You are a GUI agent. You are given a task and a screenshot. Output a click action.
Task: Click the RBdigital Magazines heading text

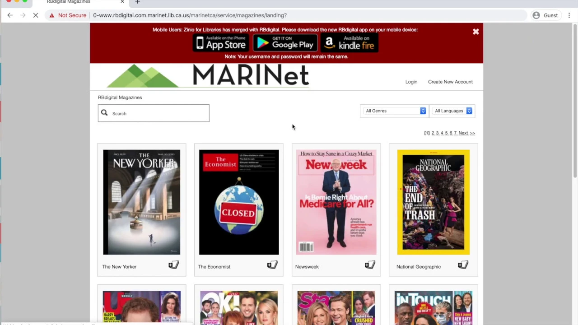[120, 97]
